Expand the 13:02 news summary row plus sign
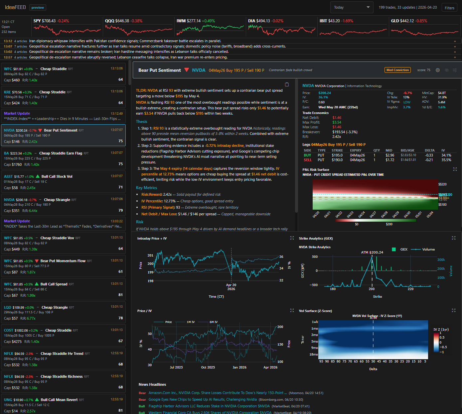This screenshot has width=462, height=414. click(x=455, y=52)
